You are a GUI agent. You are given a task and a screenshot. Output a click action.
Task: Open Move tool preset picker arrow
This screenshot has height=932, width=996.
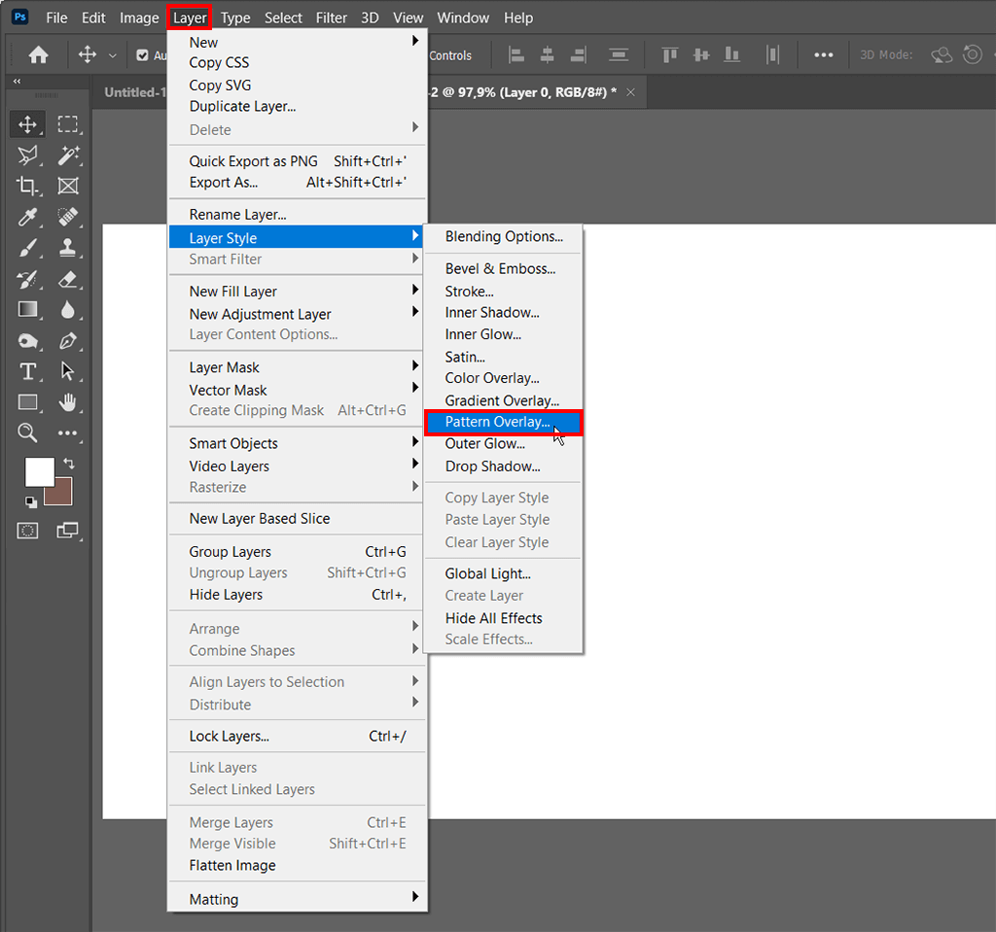[x=113, y=55]
